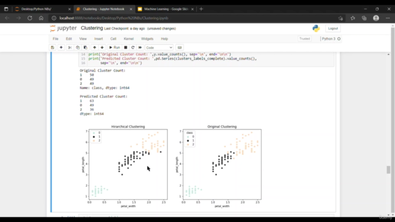This screenshot has width=395, height=222.
Task: Open browser settings and more menu
Action: tap(388, 18)
